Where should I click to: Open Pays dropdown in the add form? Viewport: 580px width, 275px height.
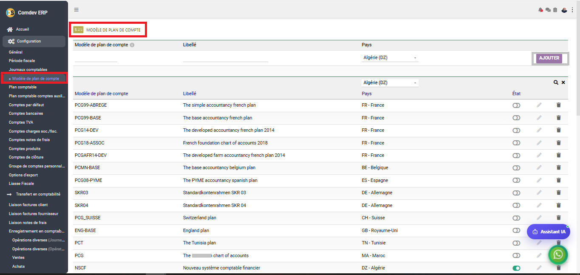click(x=390, y=58)
